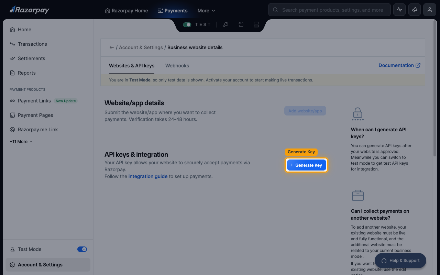Open the integration guide link
Image resolution: width=440 pixels, height=275 pixels.
coord(148,176)
